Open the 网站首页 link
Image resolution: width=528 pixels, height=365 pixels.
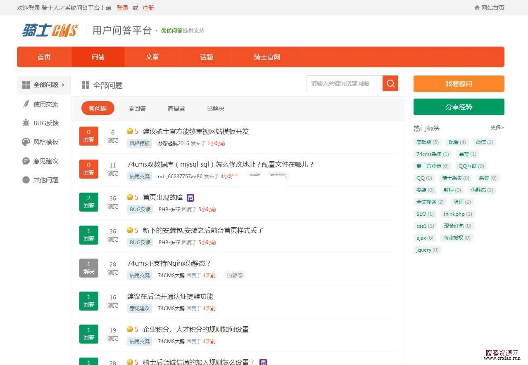point(493,8)
